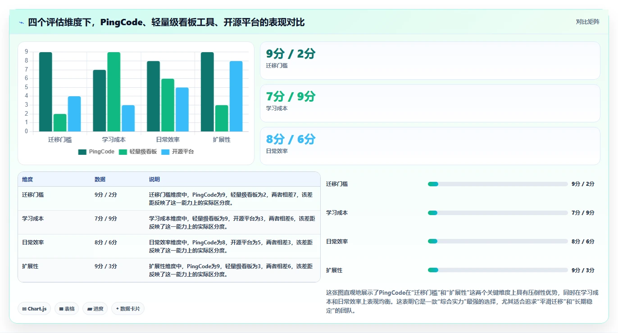
Task: Click the Chart.js tag chip
Action: (35, 309)
